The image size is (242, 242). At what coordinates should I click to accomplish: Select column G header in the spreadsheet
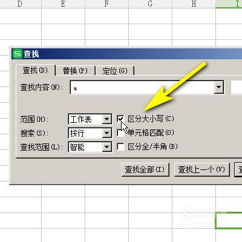tap(150, 4)
